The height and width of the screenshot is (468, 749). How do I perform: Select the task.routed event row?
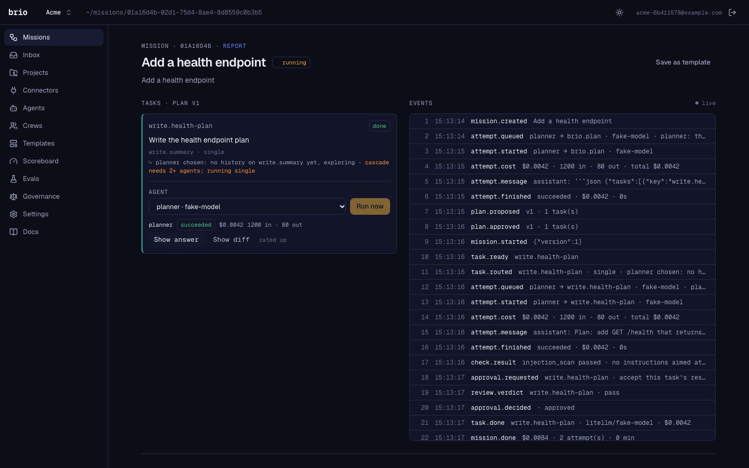pyautogui.click(x=562, y=272)
